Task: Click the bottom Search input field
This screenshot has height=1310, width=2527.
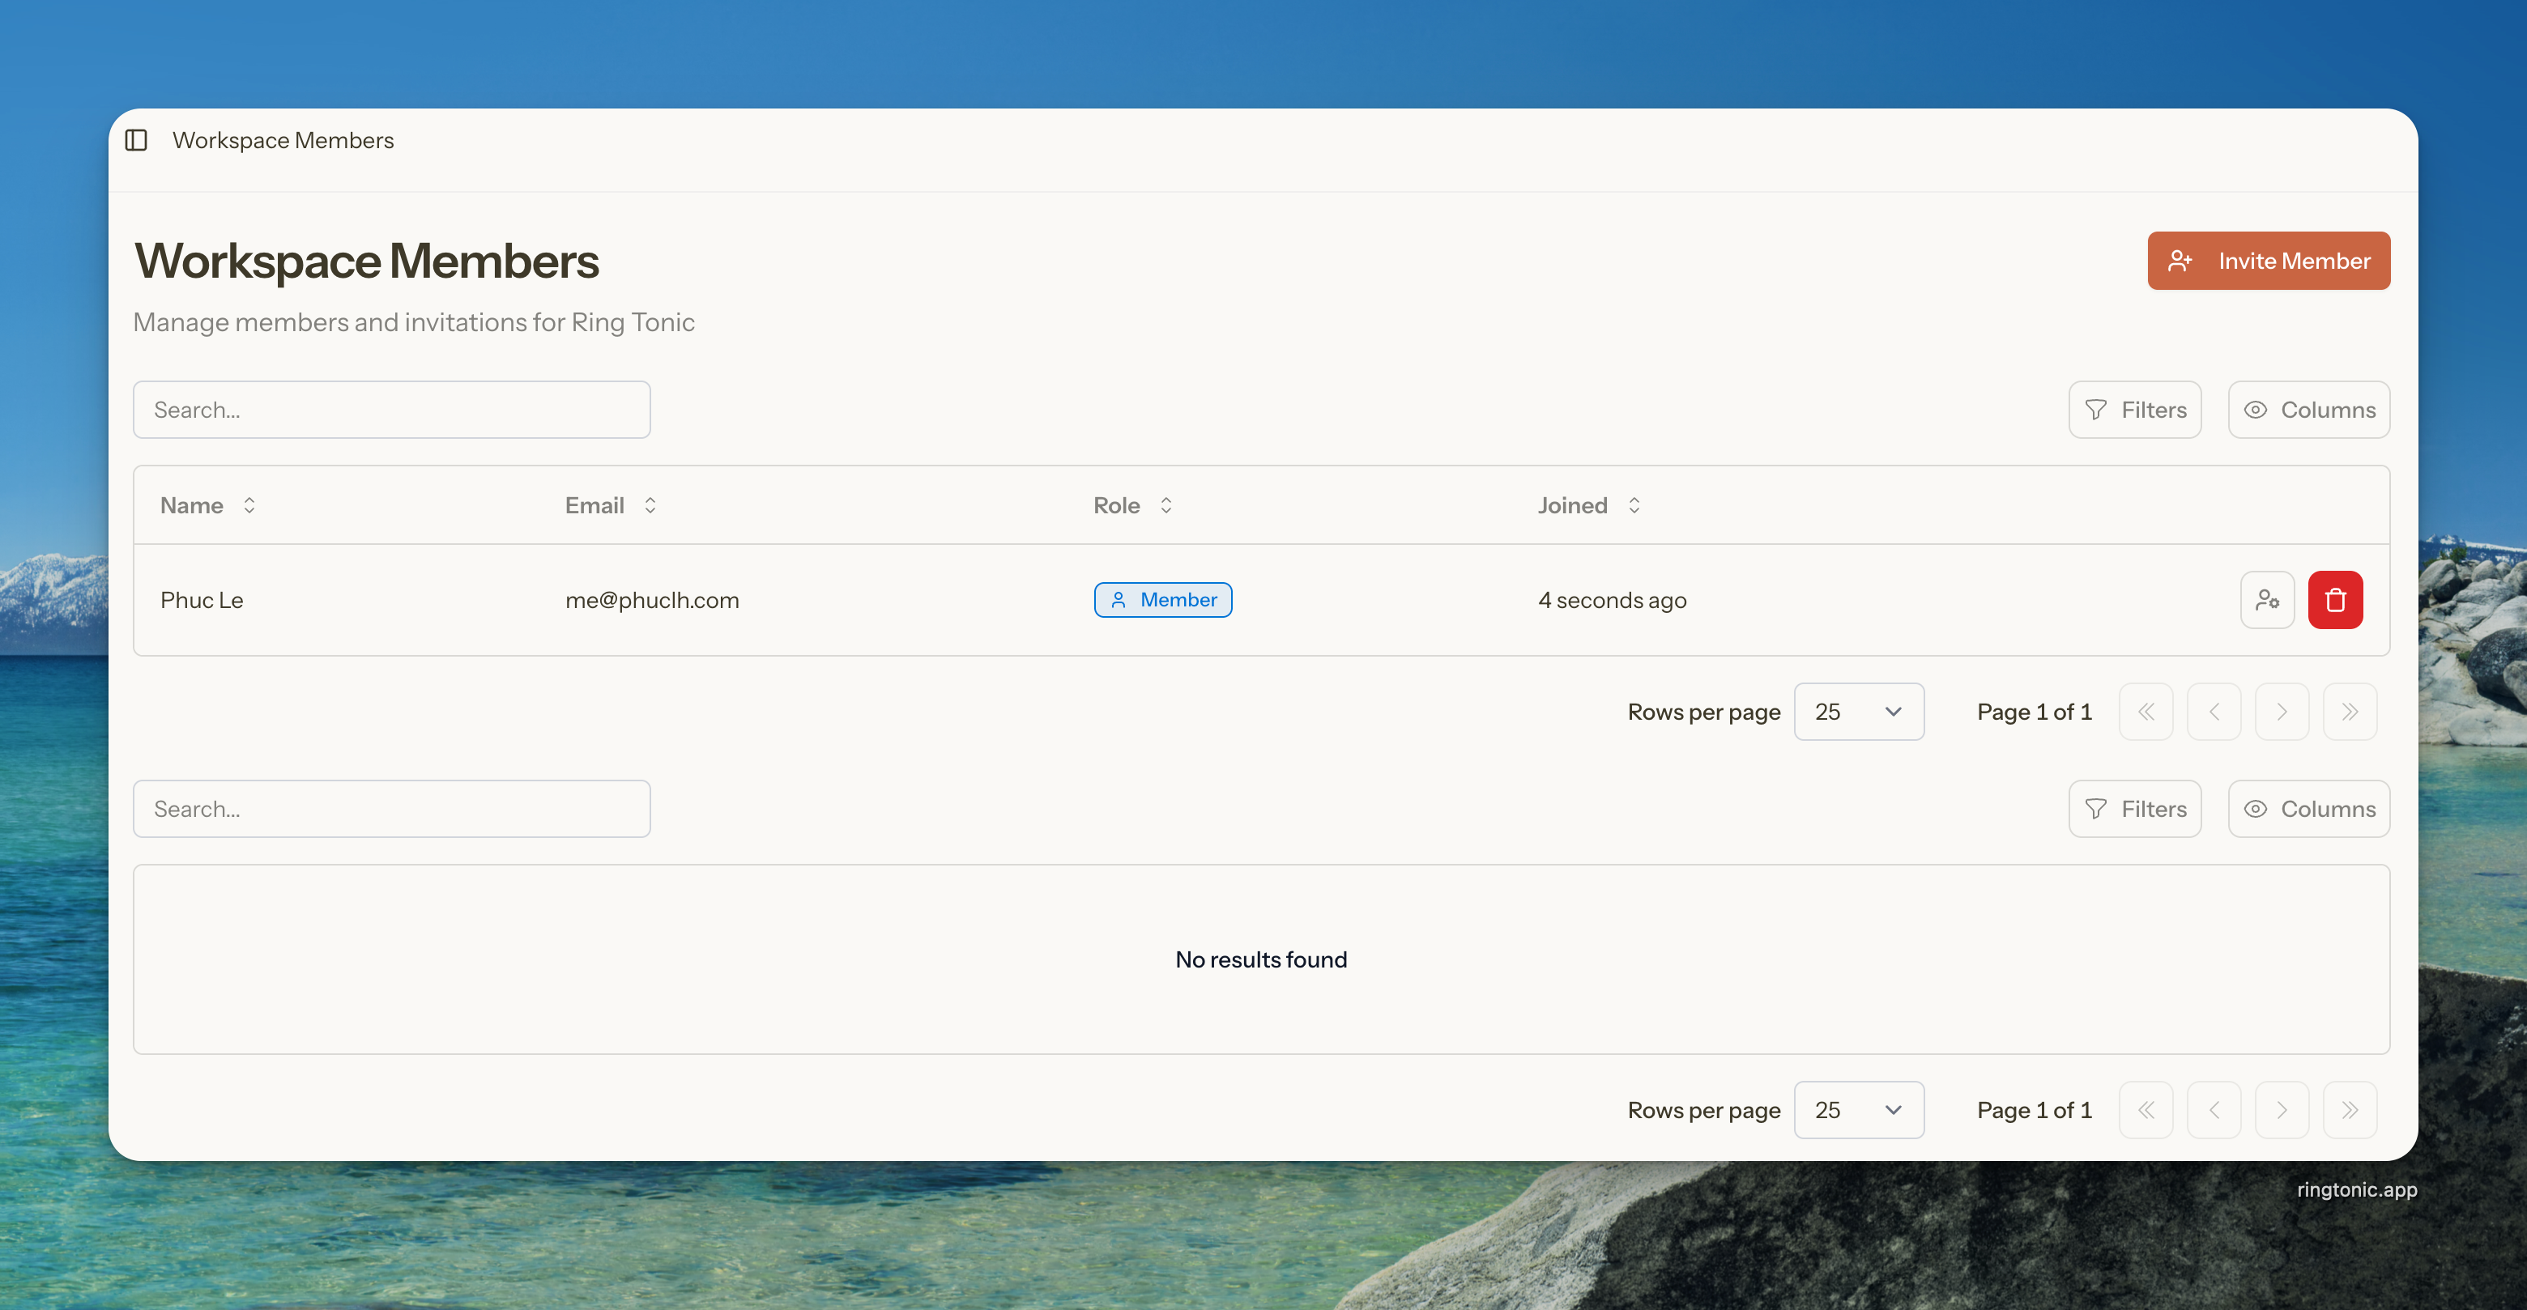Action: 391,809
